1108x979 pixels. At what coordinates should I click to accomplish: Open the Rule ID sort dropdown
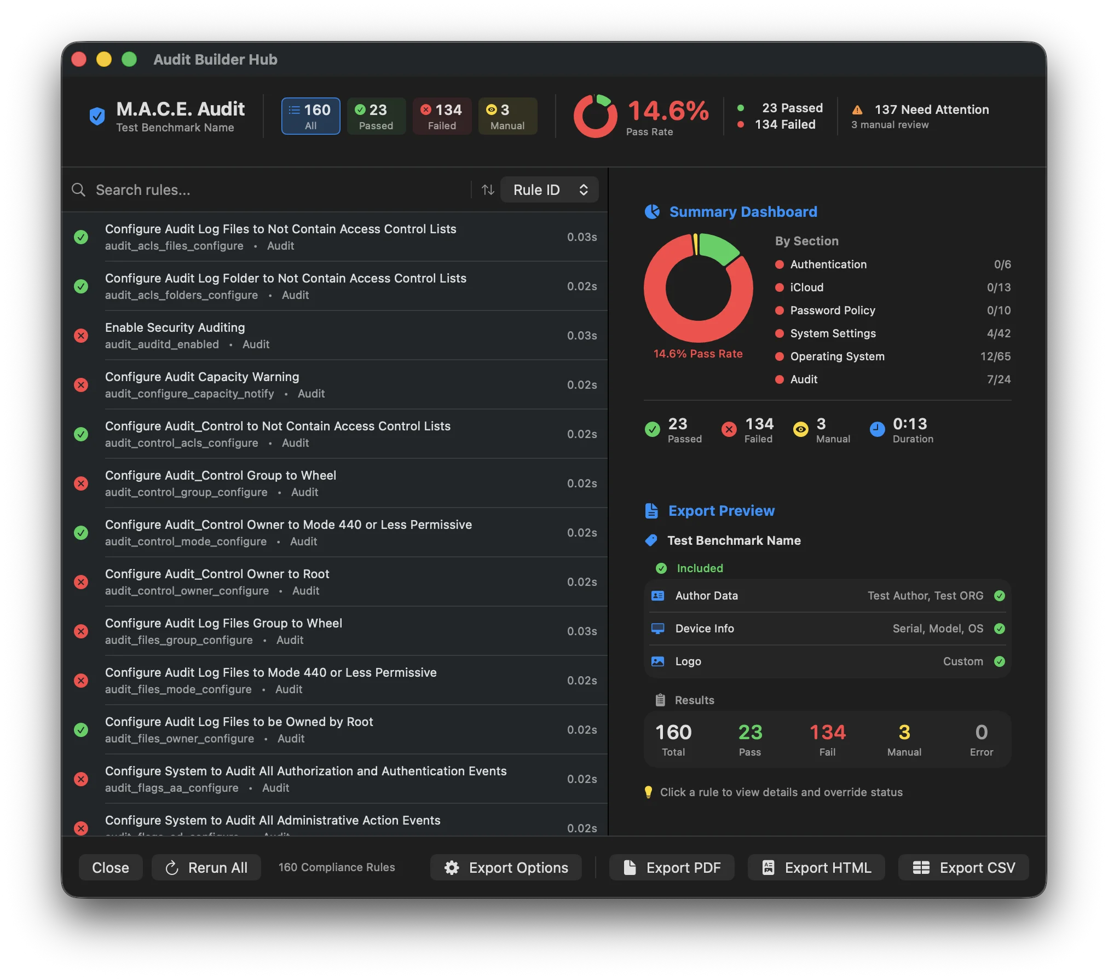(549, 190)
